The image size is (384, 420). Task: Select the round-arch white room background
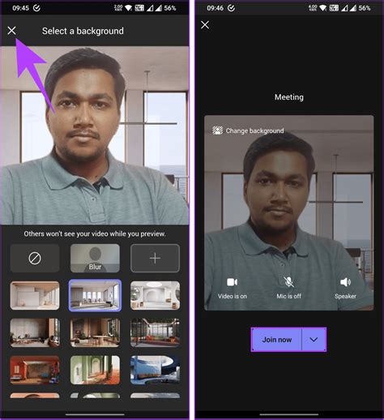tap(155, 295)
